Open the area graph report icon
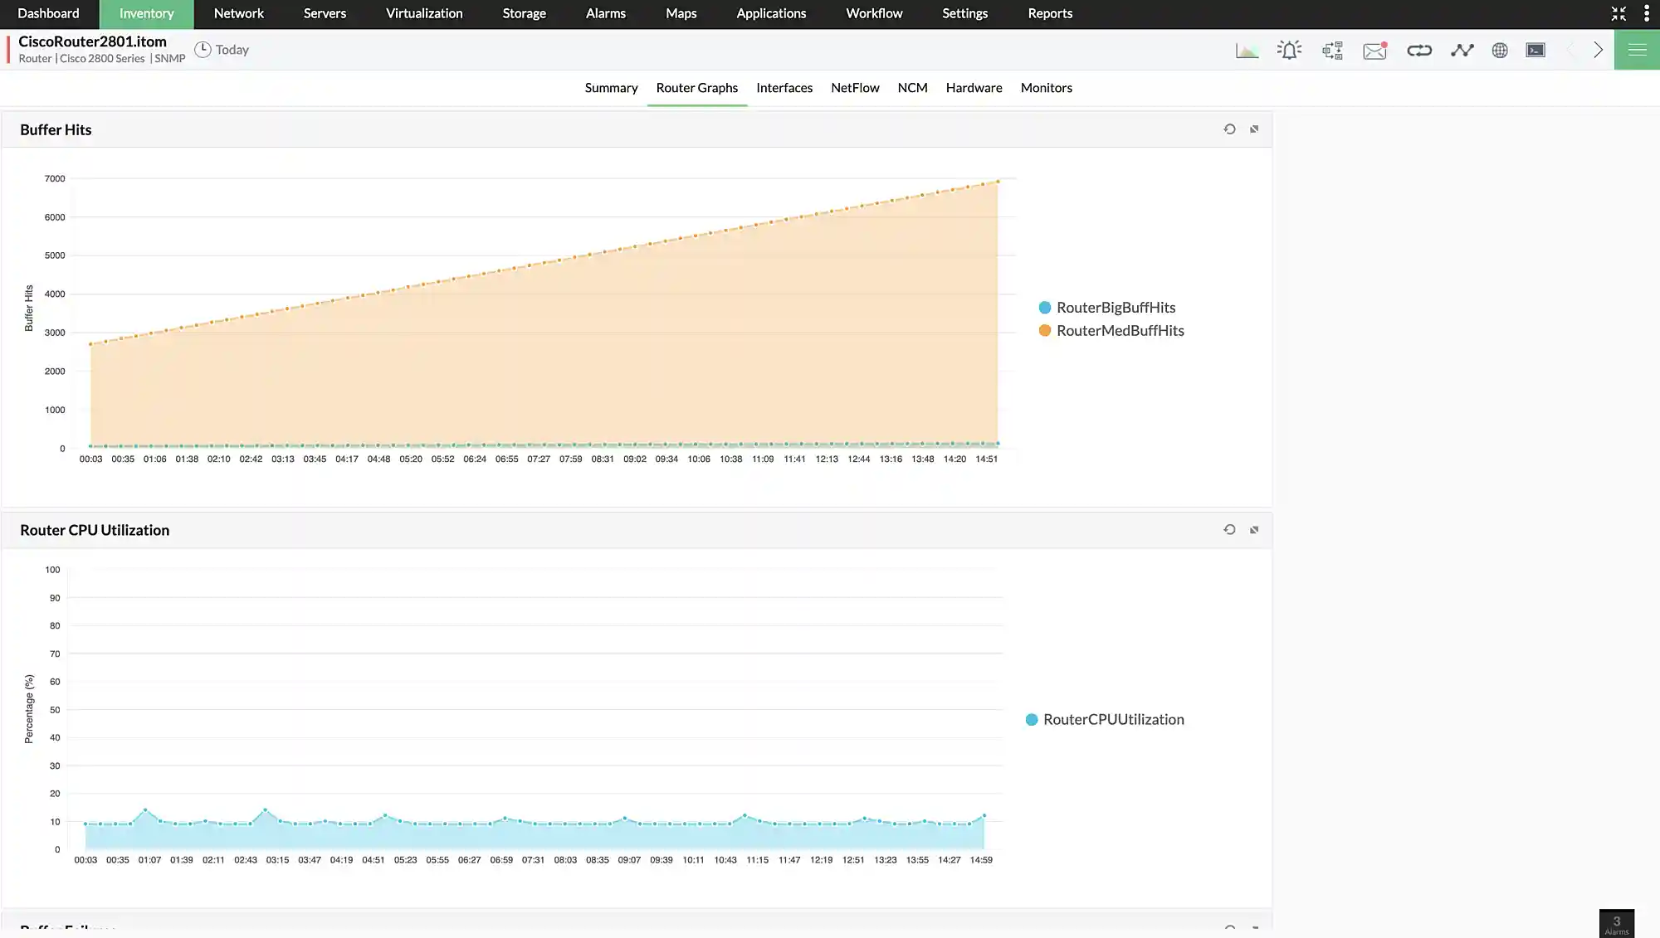The image size is (1660, 938). pyautogui.click(x=1247, y=51)
